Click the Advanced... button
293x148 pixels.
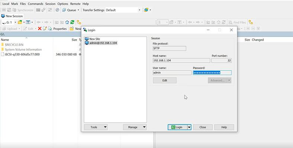pos(218,81)
